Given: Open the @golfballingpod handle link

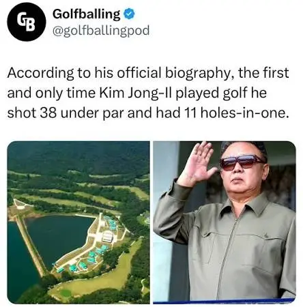Looking at the screenshot, I should click(101, 31).
